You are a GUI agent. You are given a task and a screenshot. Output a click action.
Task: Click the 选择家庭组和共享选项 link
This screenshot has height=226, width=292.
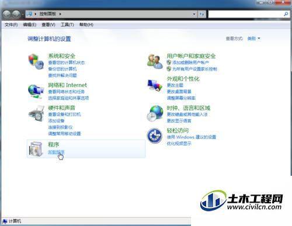click(68, 98)
